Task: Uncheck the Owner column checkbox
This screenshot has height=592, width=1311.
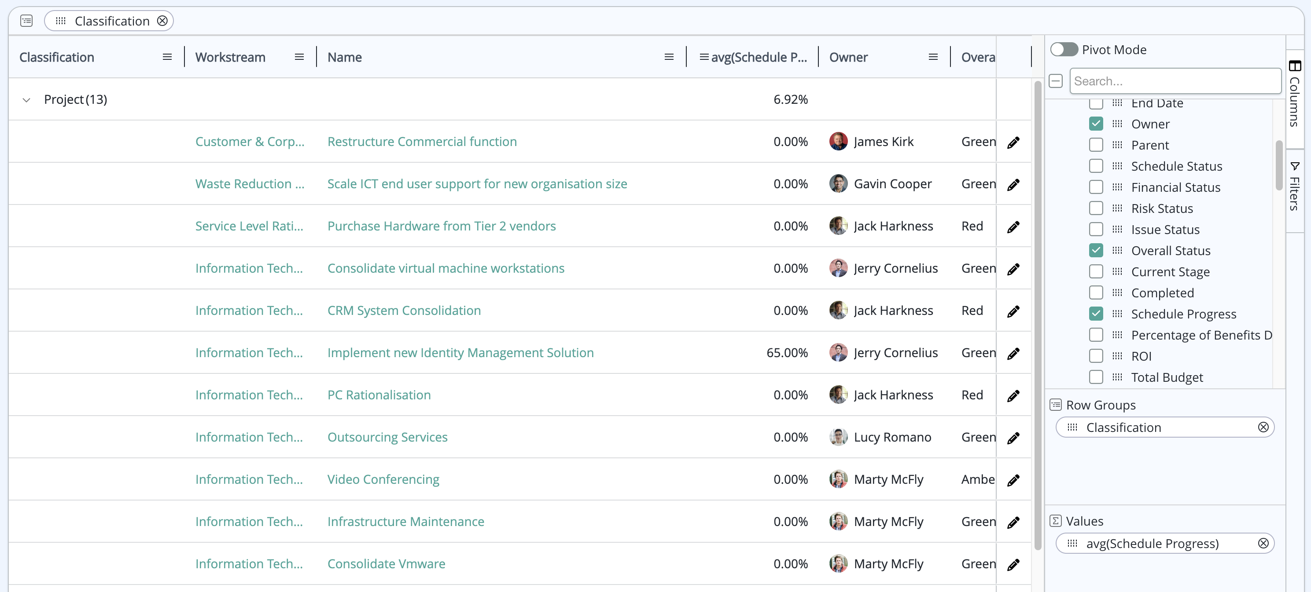Action: (1096, 124)
